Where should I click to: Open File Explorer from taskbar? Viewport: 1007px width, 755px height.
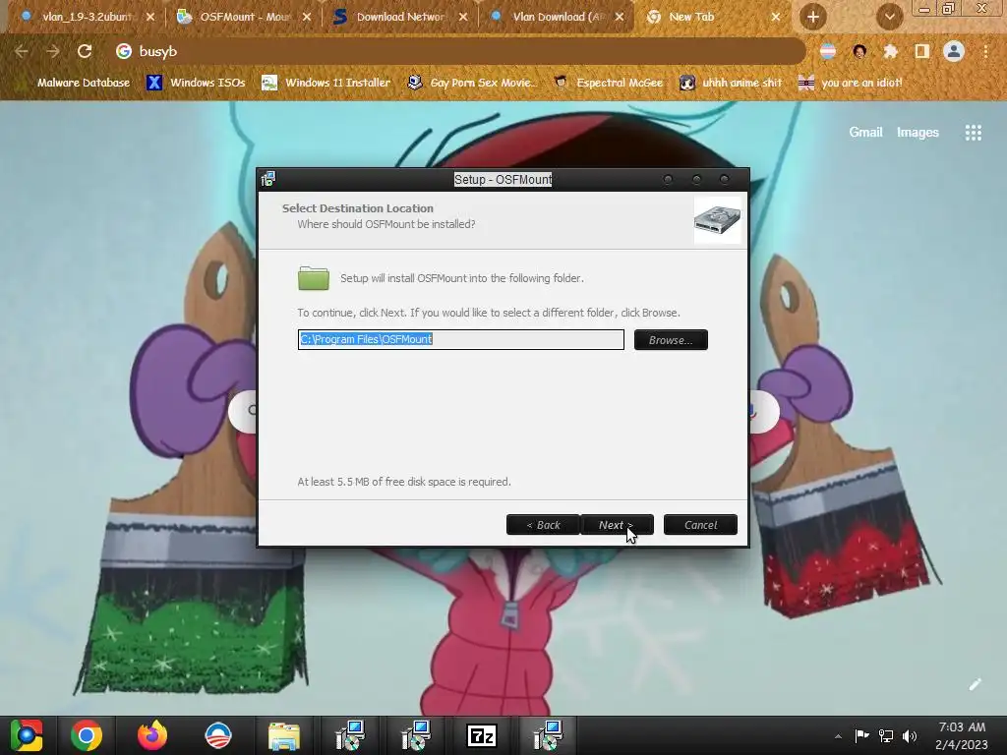tap(284, 735)
